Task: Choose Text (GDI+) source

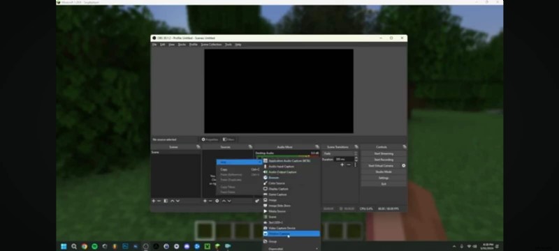Action: point(291,222)
